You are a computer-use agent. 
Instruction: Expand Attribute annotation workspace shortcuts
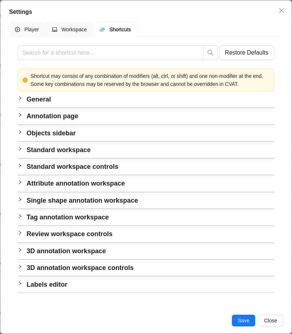tap(76, 183)
